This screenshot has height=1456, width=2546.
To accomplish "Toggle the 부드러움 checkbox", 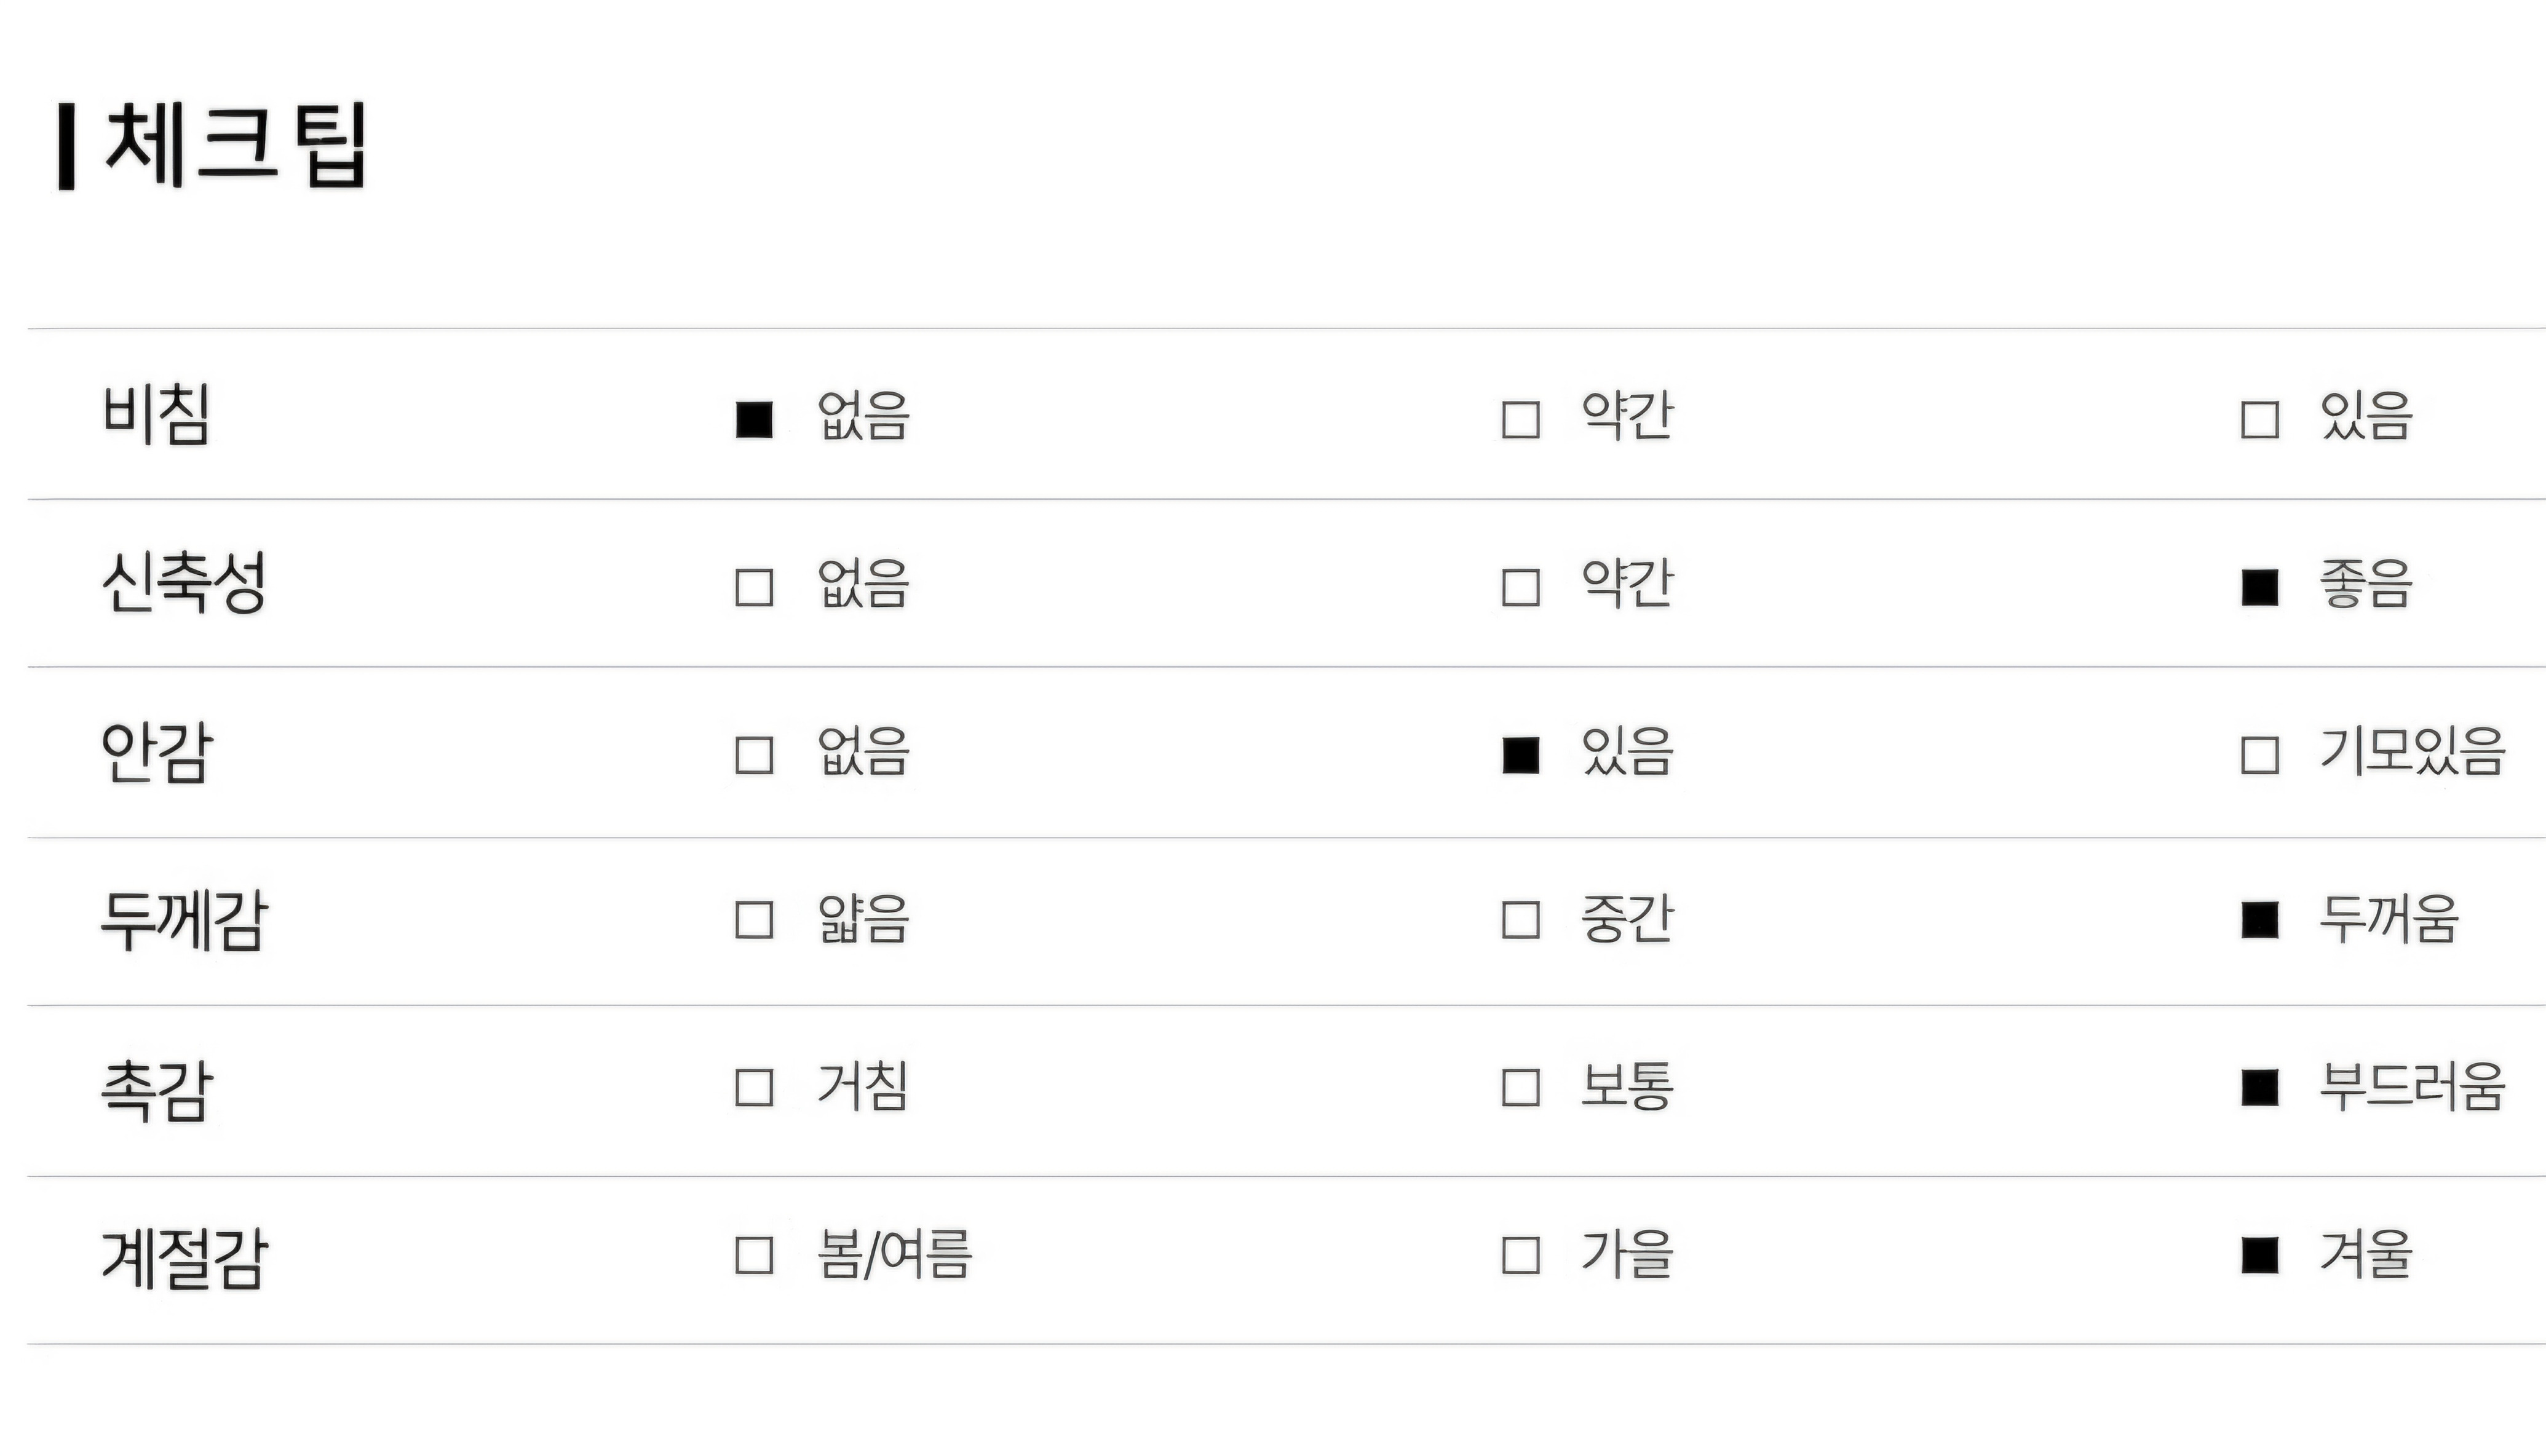I will (2259, 1088).
